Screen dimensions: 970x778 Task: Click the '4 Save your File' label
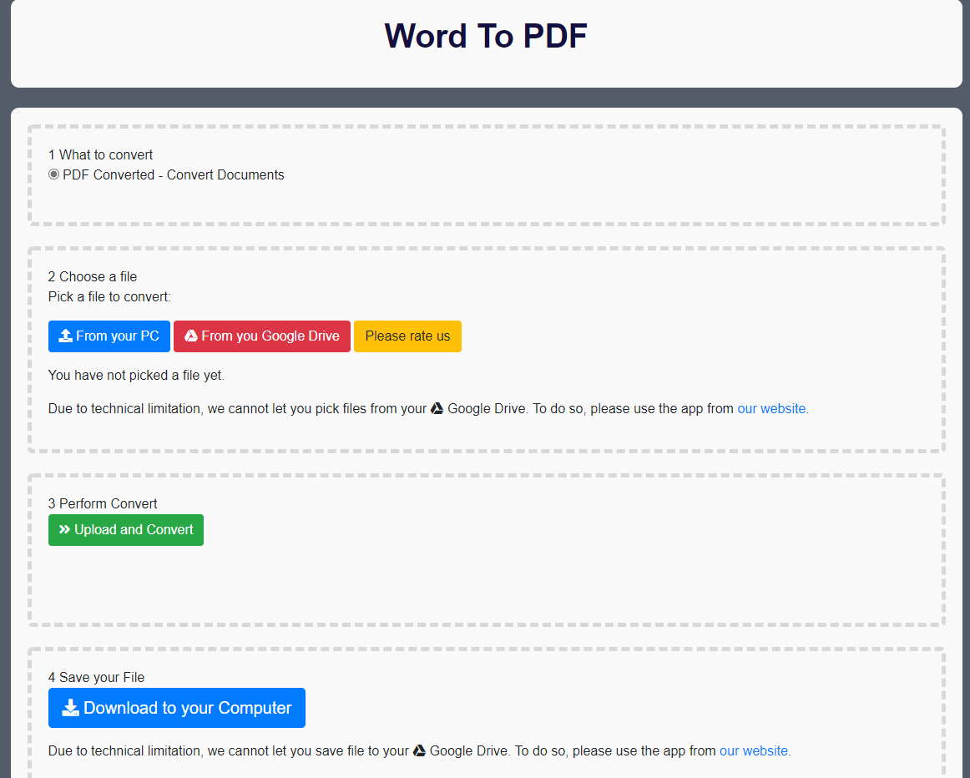97,677
